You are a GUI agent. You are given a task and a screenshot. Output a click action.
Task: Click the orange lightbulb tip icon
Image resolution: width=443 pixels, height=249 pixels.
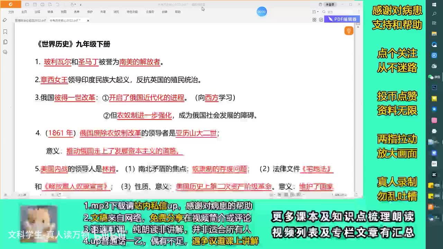pos(349,31)
